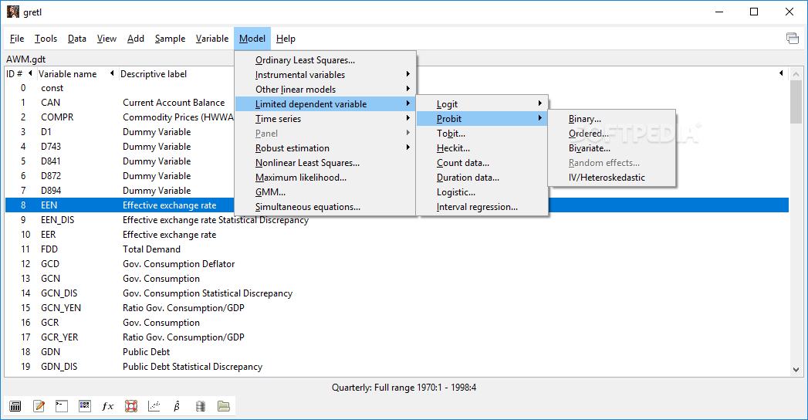Click the beta-hat OLS model icon

click(x=177, y=406)
